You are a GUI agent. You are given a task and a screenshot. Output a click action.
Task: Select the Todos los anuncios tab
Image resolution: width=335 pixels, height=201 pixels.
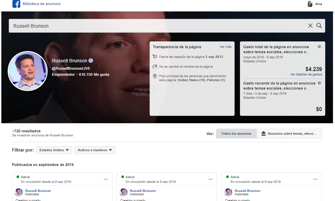(x=236, y=134)
